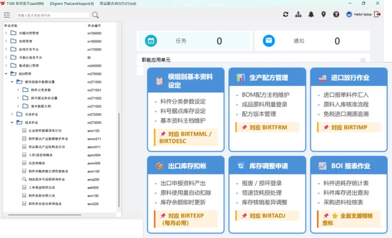
Task: Open the 入库/退货明细表 tree entry
Action: click(x=41, y=155)
